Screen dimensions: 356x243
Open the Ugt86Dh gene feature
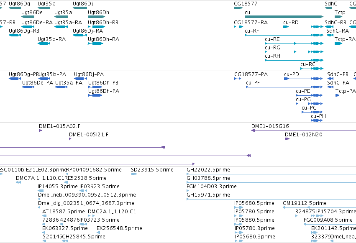(x=97, y=17)
